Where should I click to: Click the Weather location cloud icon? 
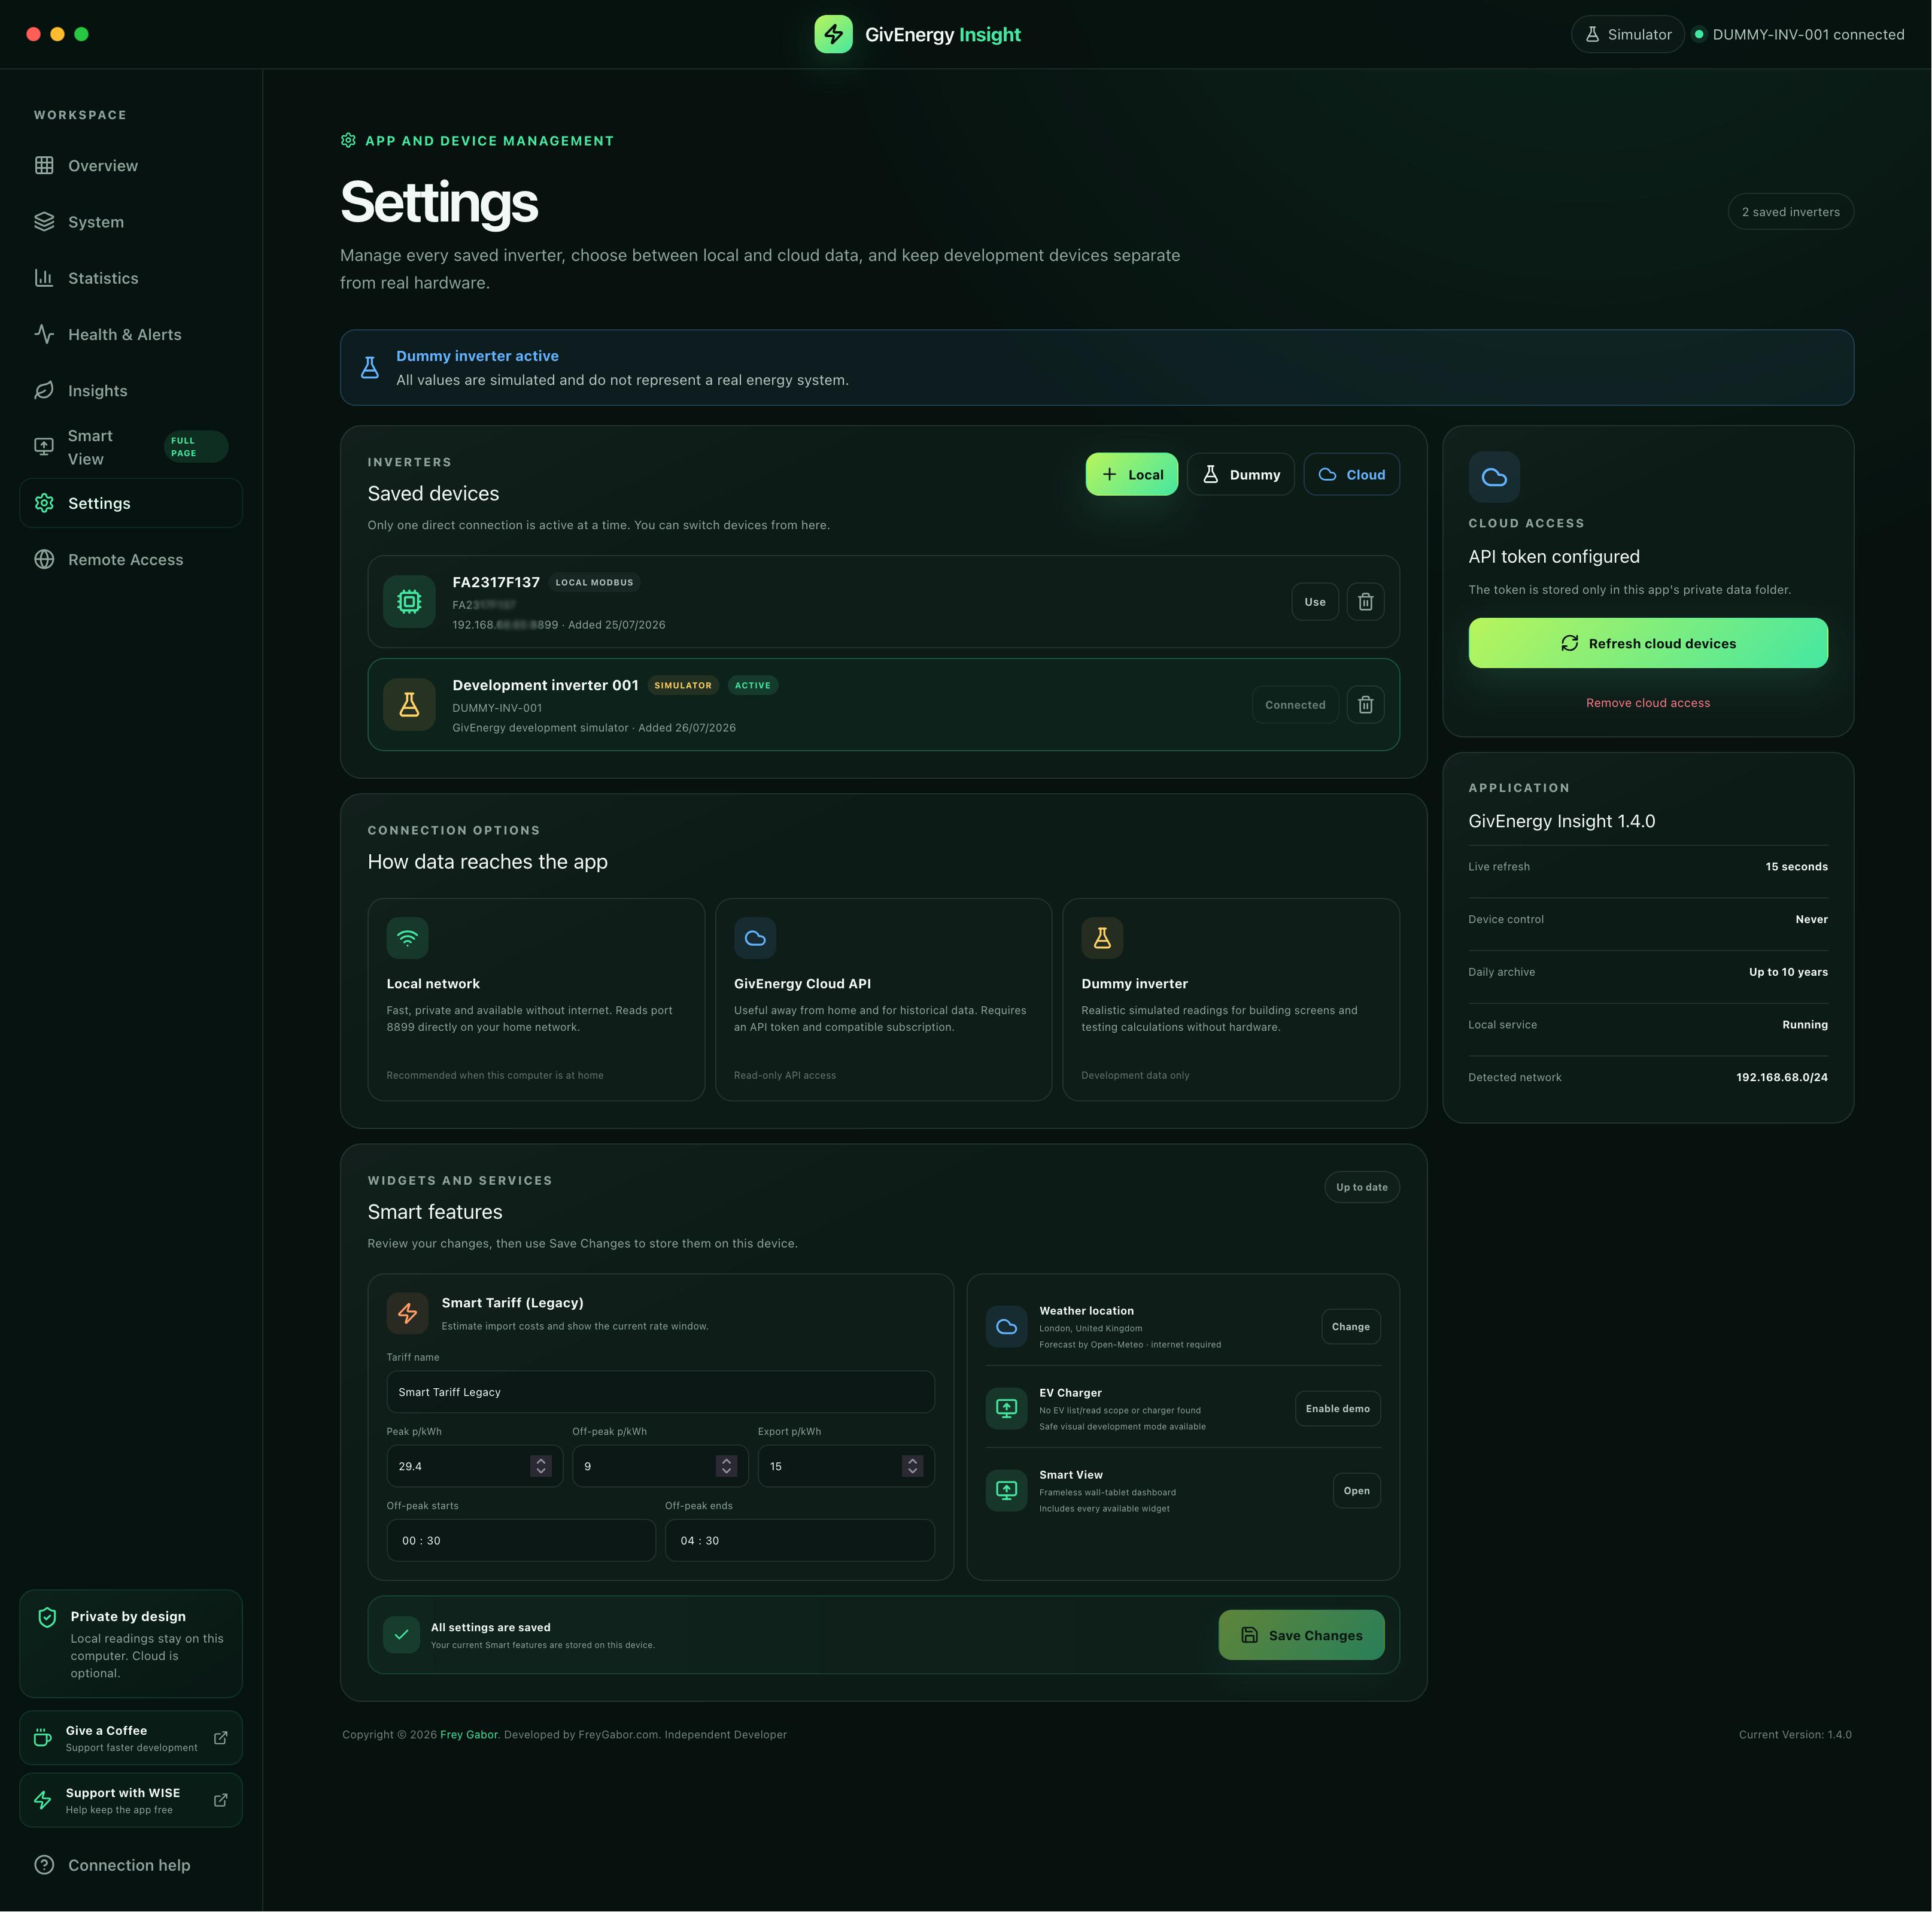[1007, 1327]
